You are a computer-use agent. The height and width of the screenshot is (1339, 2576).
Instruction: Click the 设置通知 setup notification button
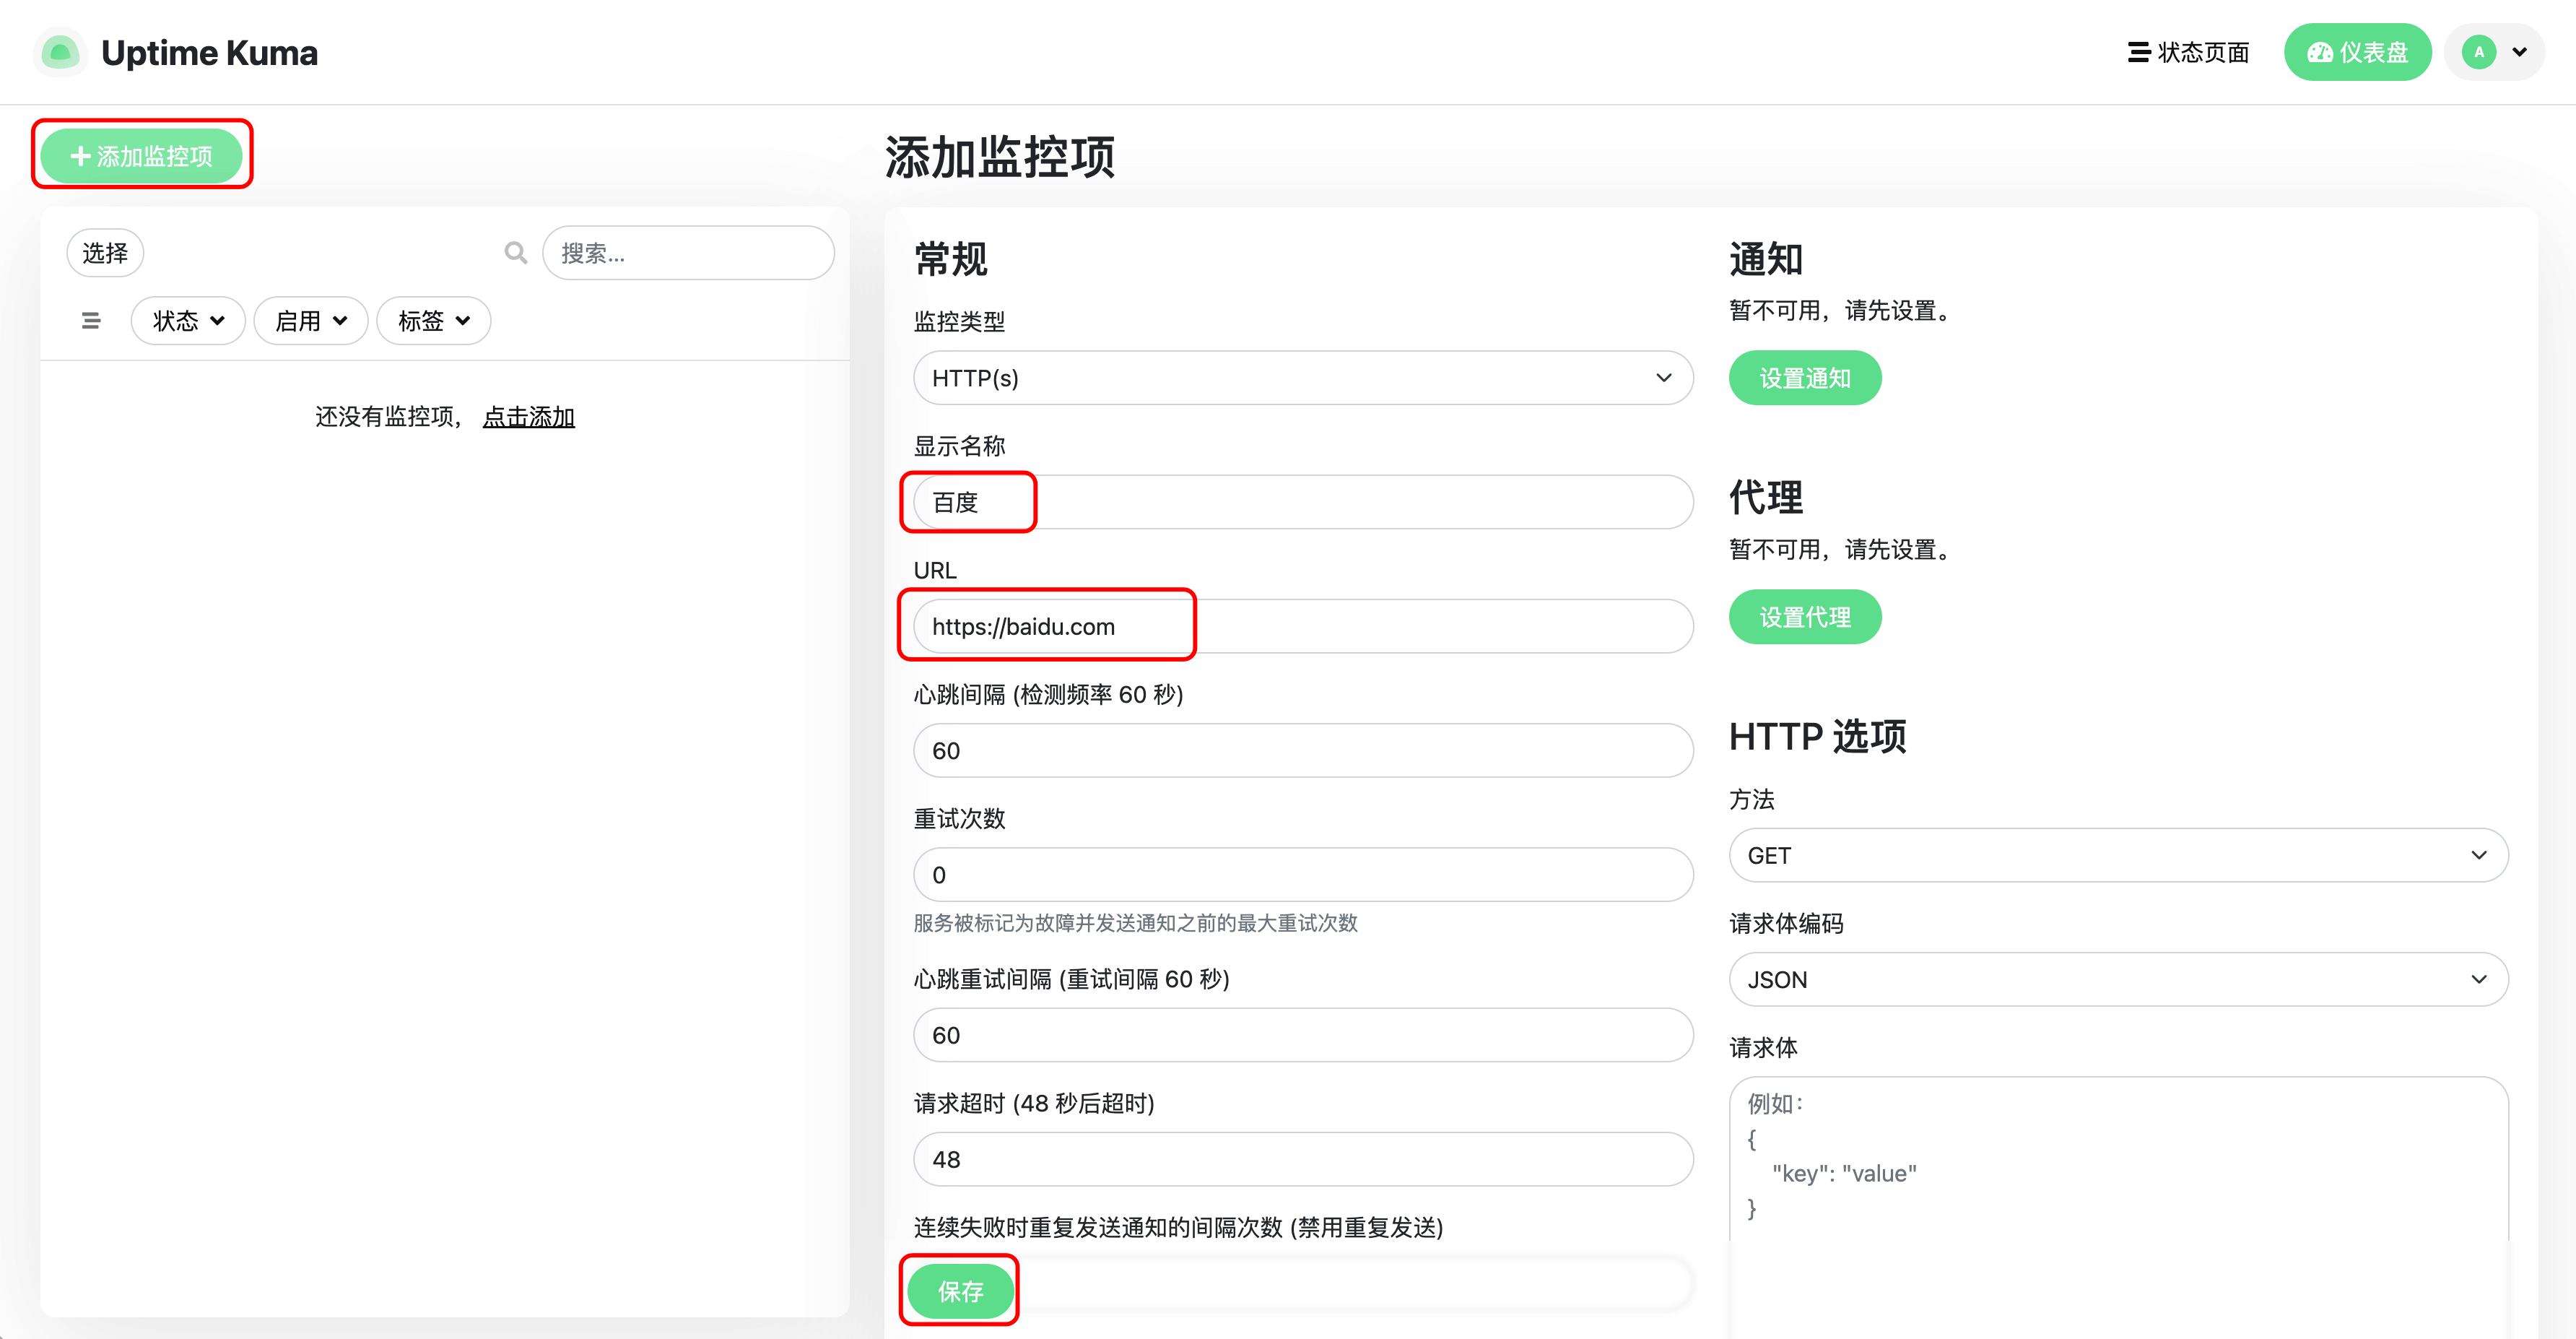click(x=1804, y=378)
